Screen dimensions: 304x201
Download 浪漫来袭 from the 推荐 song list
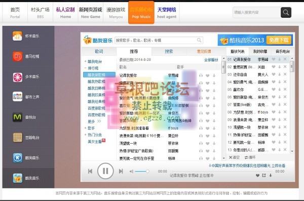point(214,136)
